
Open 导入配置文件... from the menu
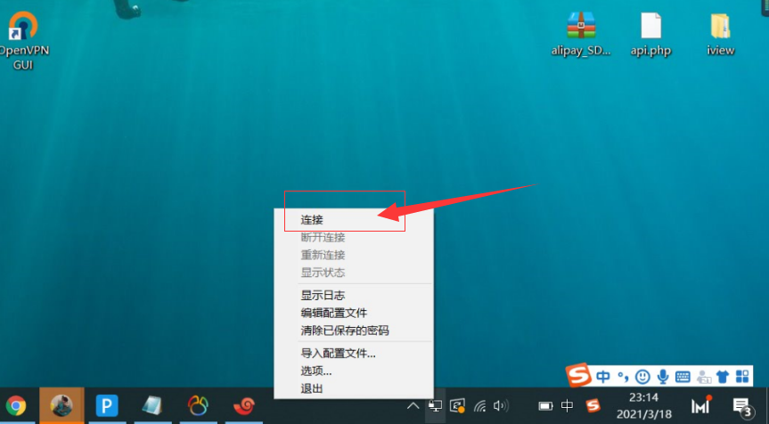(338, 353)
